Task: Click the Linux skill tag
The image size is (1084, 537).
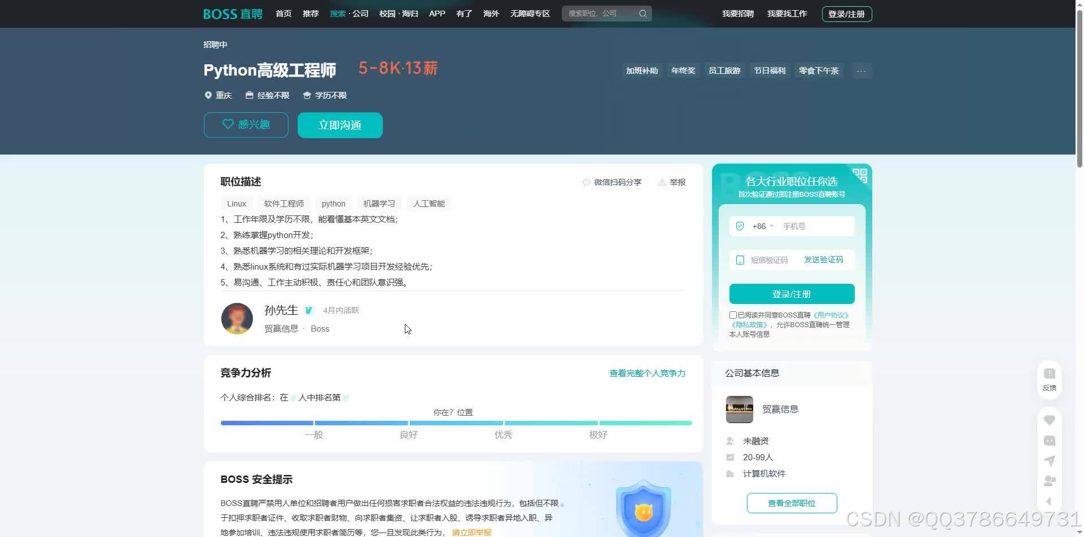Action: point(237,204)
